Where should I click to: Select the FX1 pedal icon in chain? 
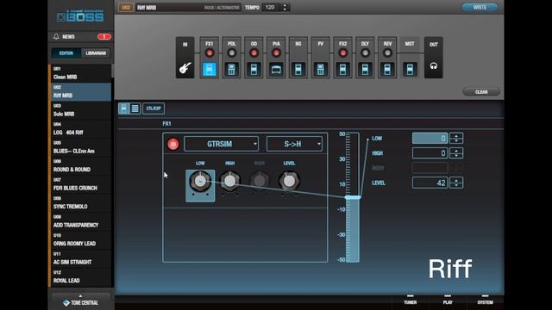pyautogui.click(x=209, y=69)
